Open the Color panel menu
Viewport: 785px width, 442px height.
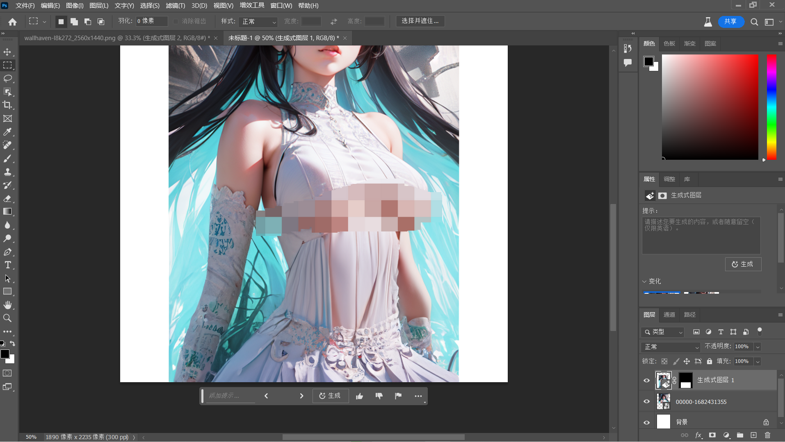pyautogui.click(x=780, y=43)
